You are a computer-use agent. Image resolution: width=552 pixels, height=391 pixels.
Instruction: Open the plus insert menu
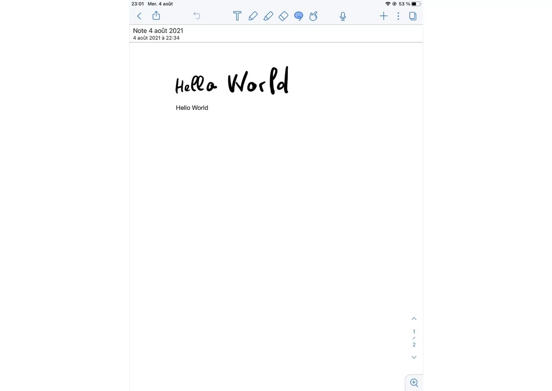coord(383,16)
